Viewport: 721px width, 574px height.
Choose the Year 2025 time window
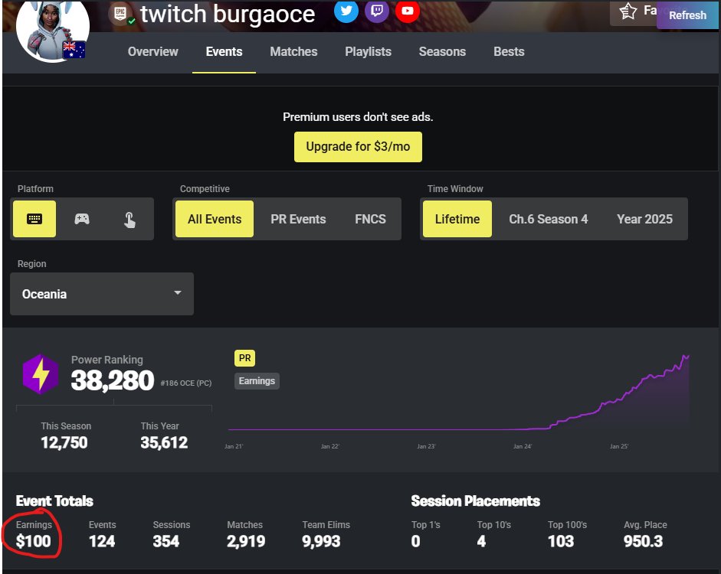(x=644, y=219)
